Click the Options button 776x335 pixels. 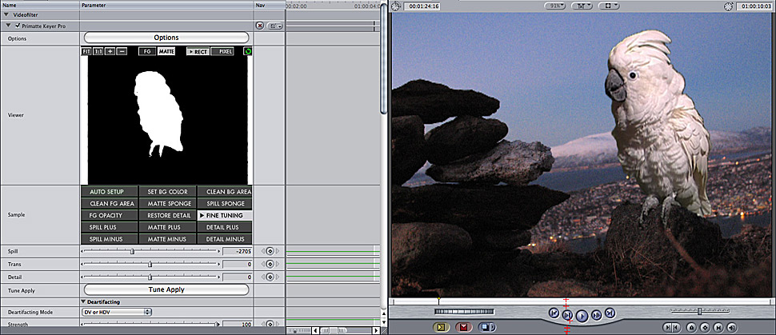point(166,38)
